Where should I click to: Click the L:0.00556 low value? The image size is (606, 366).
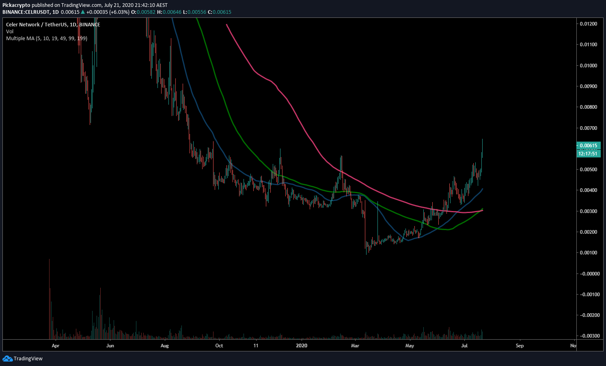[x=194, y=12]
